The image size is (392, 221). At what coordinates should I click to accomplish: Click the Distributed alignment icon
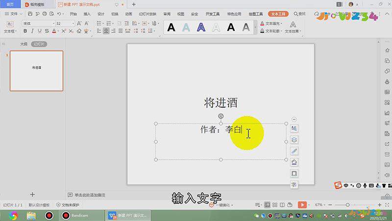[128, 31]
